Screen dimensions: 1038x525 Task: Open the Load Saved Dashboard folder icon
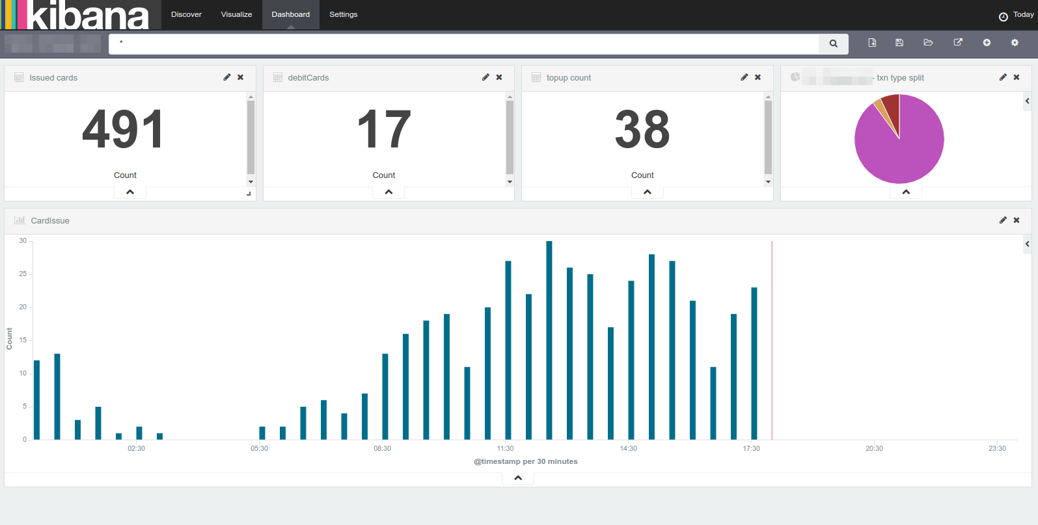pyautogui.click(x=928, y=43)
